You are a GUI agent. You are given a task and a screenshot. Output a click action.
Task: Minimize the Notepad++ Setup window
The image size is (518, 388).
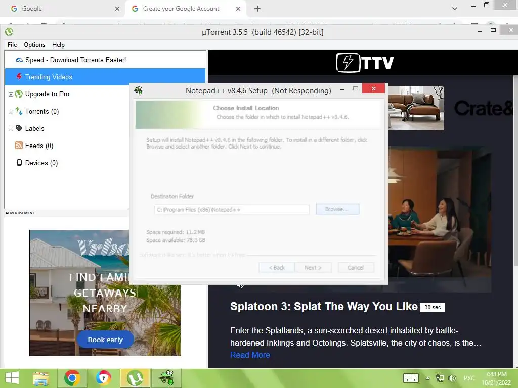[342, 89]
